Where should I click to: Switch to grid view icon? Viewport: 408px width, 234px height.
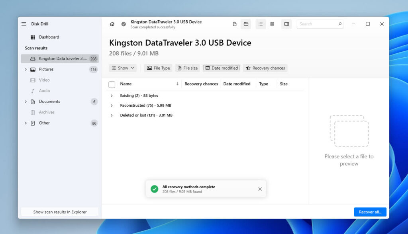click(272, 24)
